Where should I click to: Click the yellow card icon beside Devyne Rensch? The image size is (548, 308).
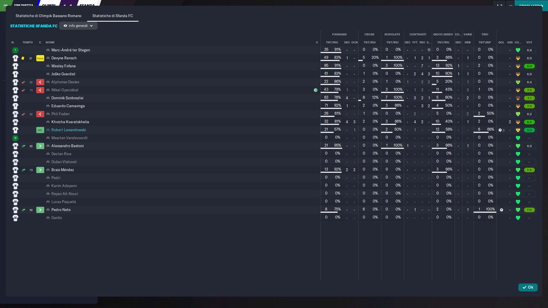(x=23, y=58)
